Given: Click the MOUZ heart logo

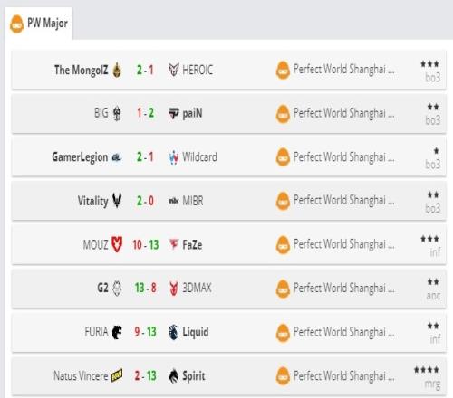Looking at the screenshot, I should tap(117, 244).
